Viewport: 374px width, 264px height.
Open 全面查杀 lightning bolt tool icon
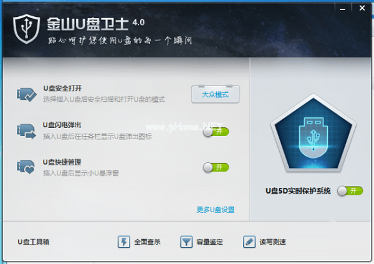click(x=124, y=242)
